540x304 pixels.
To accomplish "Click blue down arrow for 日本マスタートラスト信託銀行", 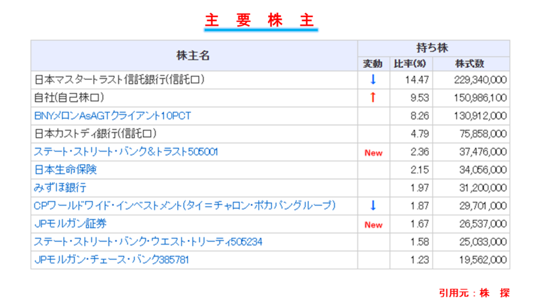I will [x=373, y=79].
